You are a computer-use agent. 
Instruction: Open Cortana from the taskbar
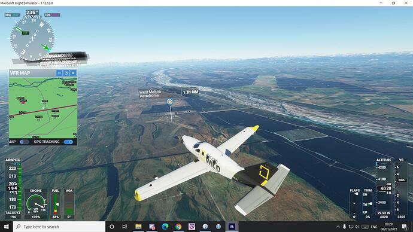click(x=112, y=227)
